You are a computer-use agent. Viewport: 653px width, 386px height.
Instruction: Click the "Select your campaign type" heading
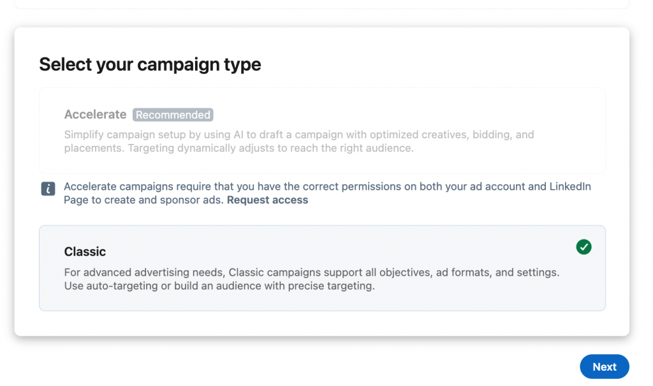(x=150, y=64)
